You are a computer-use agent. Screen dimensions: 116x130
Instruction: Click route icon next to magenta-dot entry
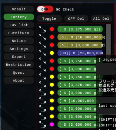click(43, 124)
